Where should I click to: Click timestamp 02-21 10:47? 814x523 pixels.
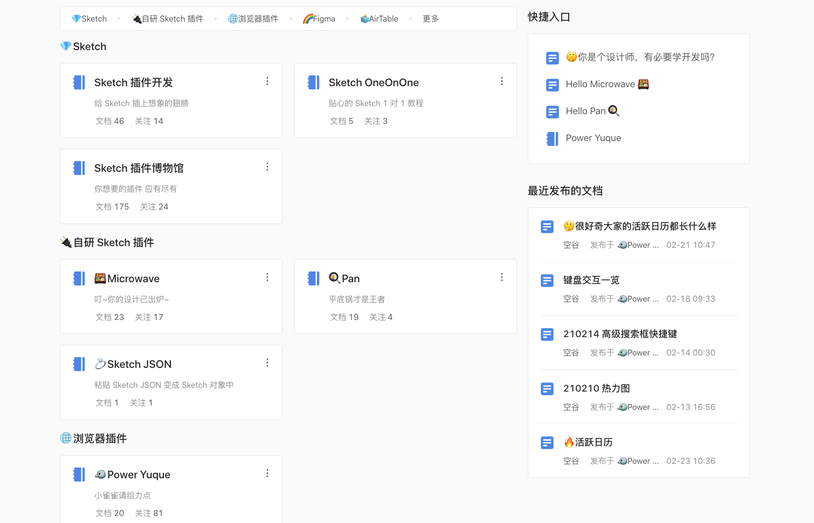click(691, 245)
